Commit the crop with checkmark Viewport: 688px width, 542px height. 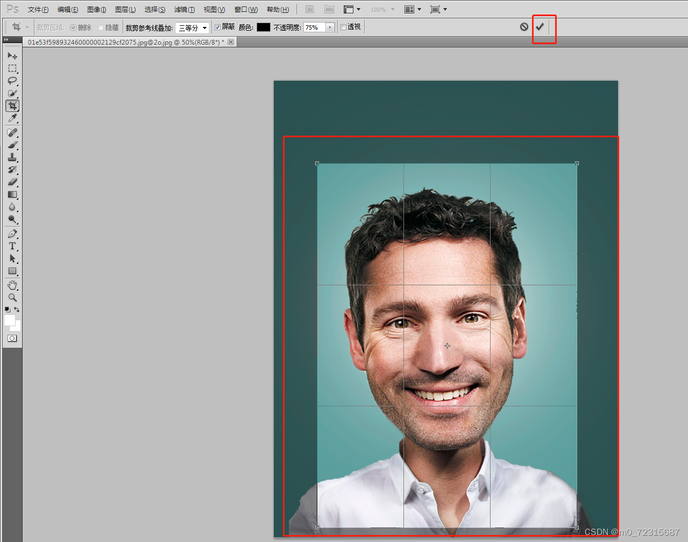540,26
